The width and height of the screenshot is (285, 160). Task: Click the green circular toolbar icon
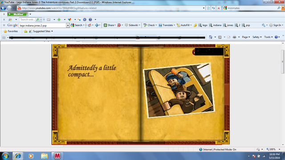[59, 20]
